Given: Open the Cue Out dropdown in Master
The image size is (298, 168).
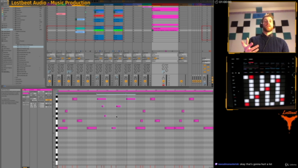Looking at the screenshot, I should click(x=206, y=59).
